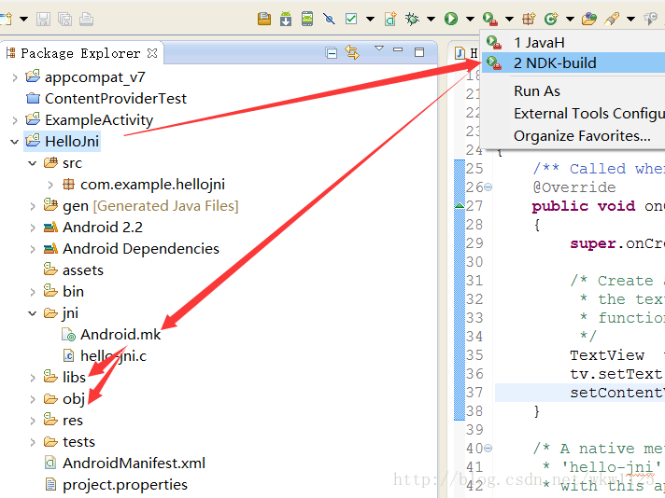Collapse the HelloJni project
Screen dimensions: 665x498
(x=15, y=142)
